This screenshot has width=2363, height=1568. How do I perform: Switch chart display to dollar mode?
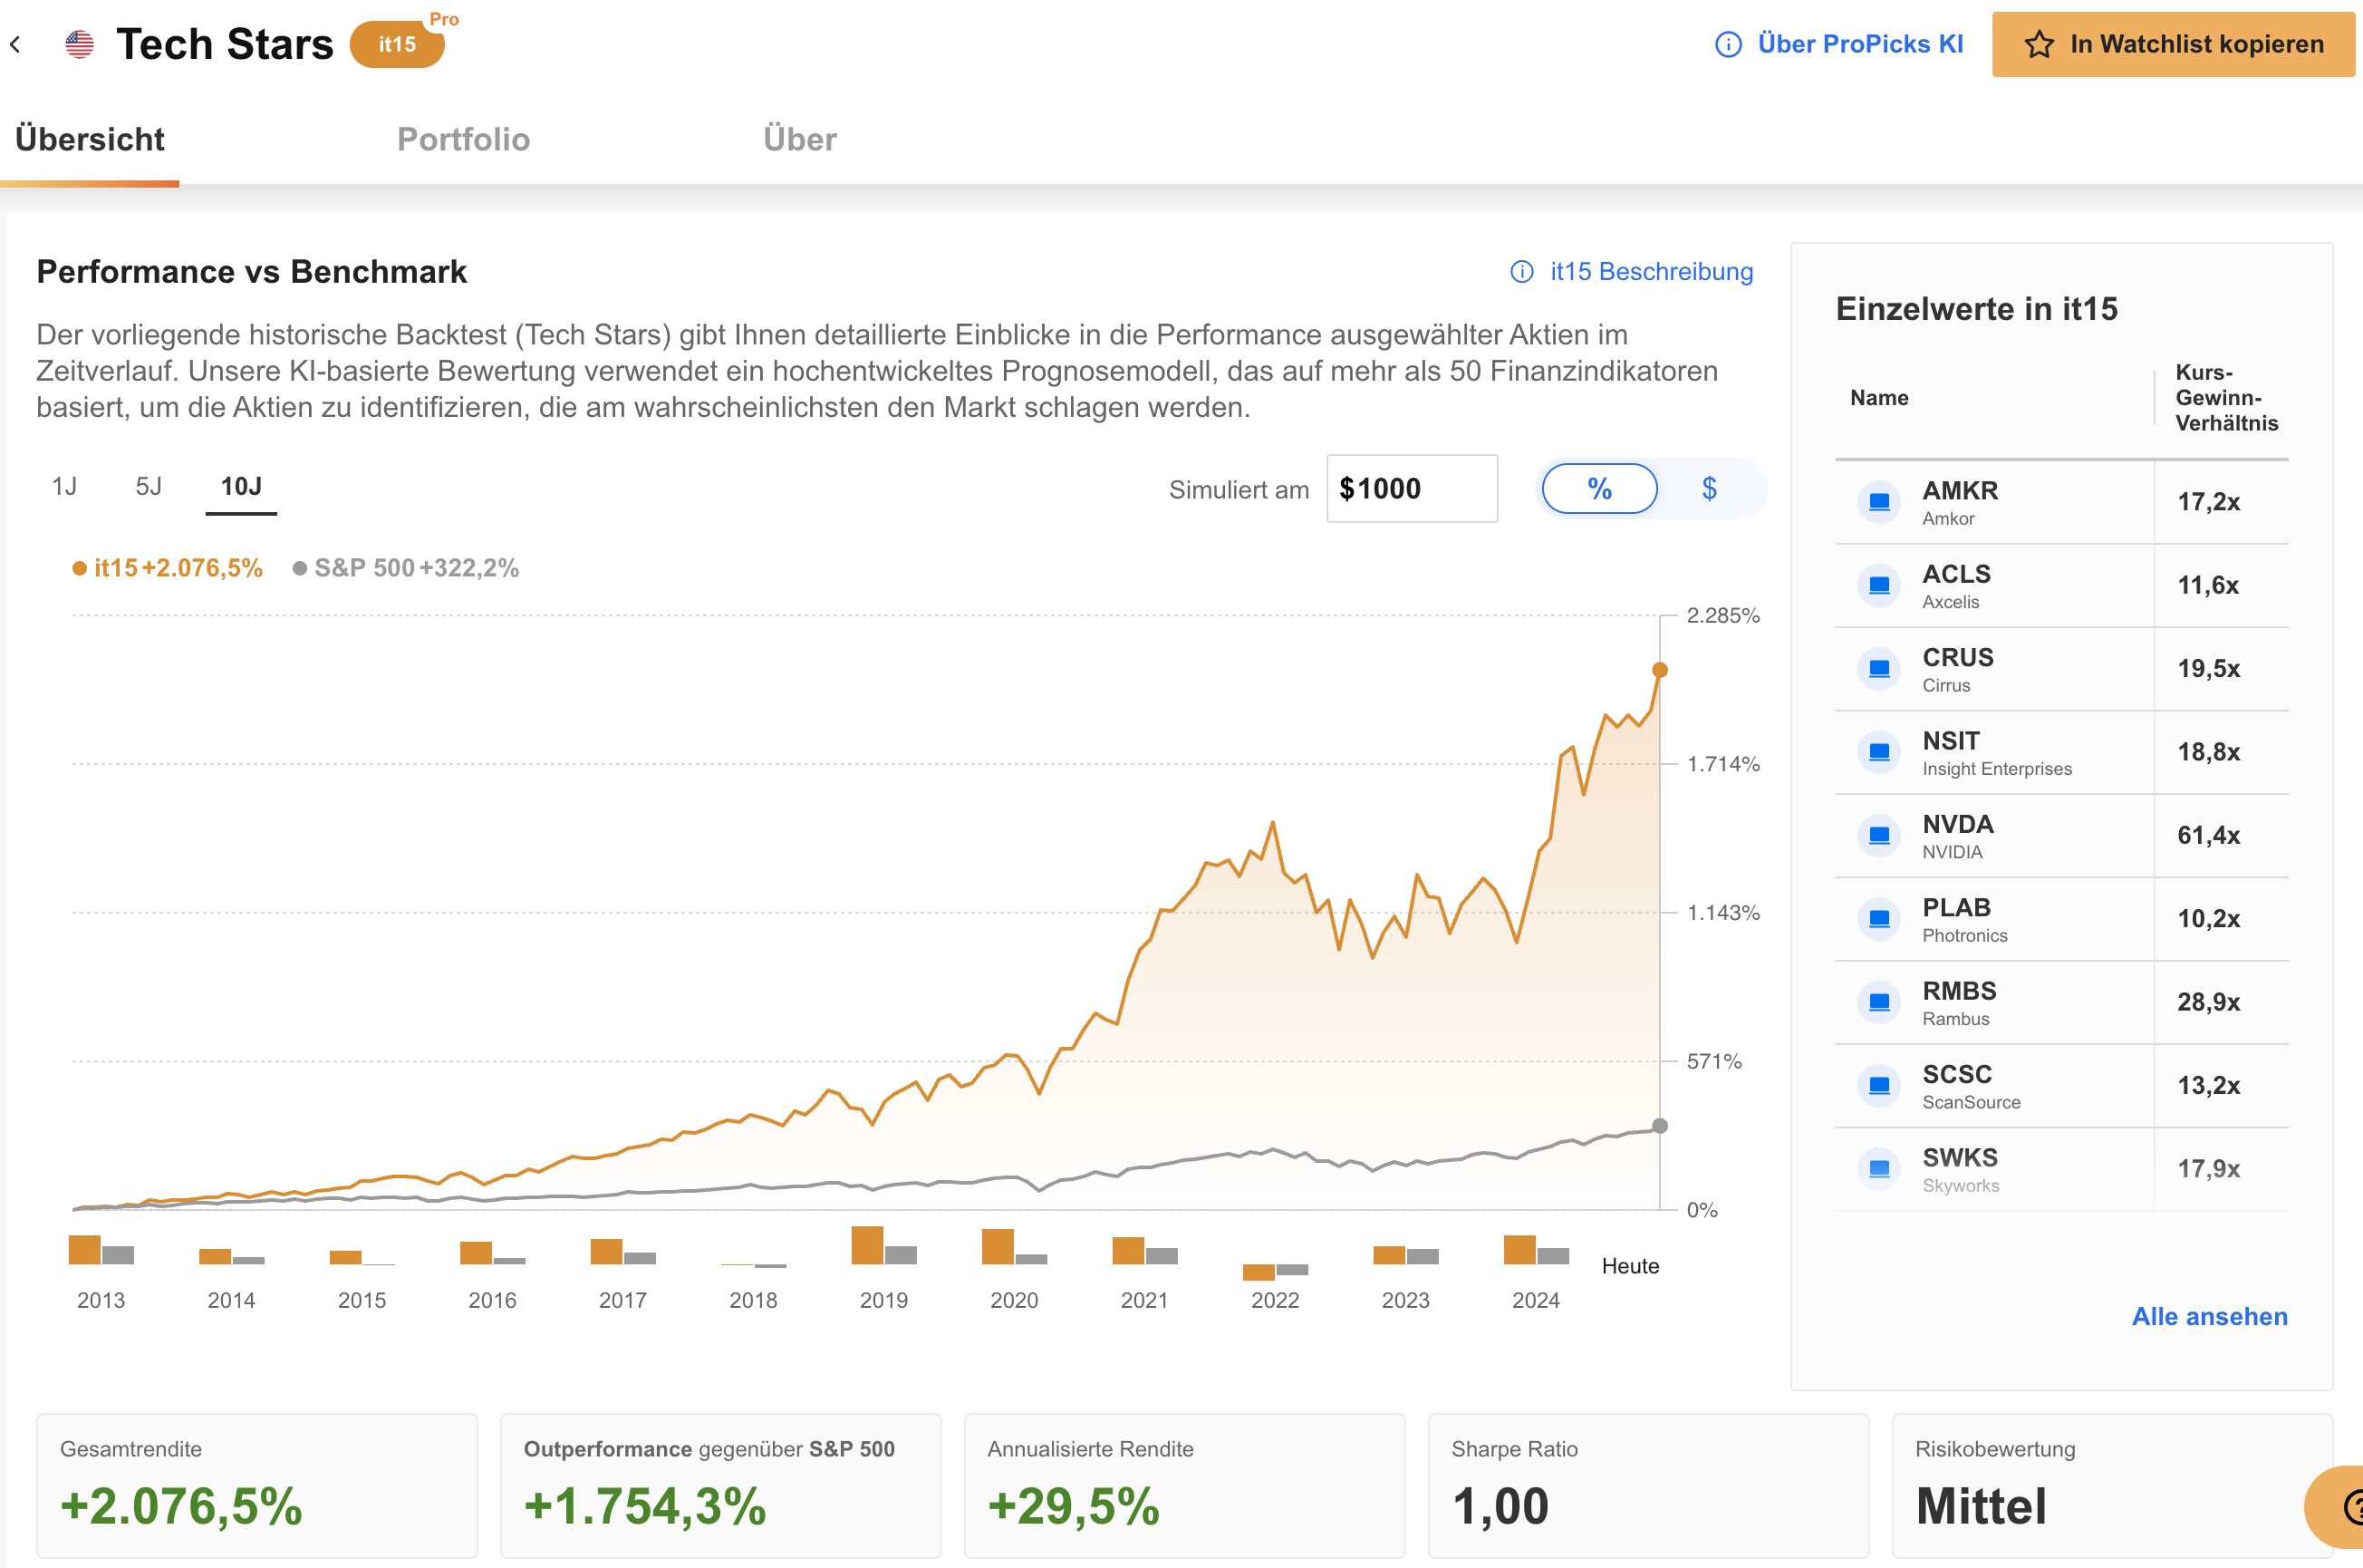click(1709, 489)
